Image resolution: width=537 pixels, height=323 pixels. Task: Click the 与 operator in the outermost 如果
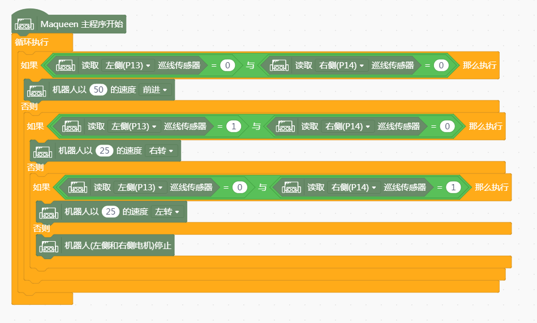[250, 66]
